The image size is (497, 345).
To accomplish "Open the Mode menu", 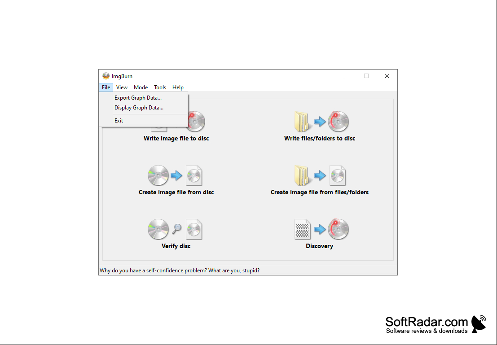I will 141,87.
